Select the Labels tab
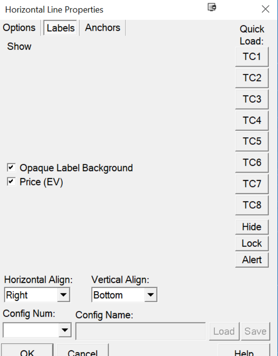The height and width of the screenshot is (356, 278). coord(61,28)
